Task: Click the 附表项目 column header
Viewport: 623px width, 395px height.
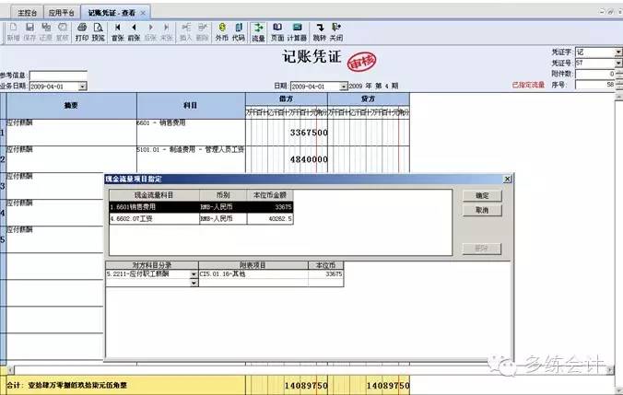Action: (253, 265)
